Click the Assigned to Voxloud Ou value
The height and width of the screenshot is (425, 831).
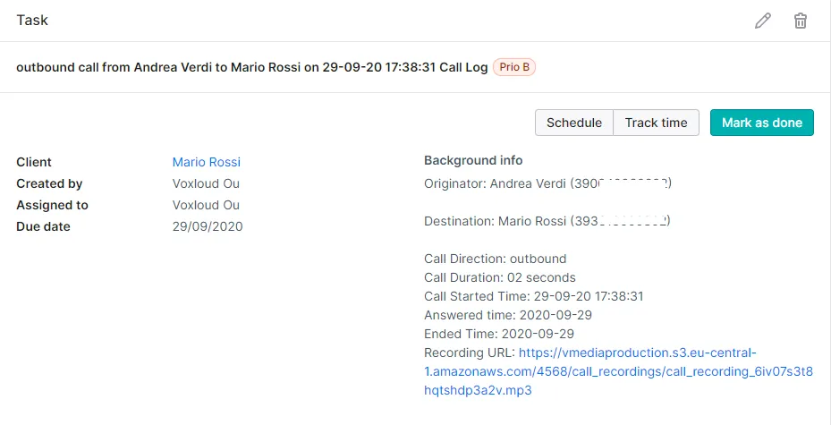[206, 205]
